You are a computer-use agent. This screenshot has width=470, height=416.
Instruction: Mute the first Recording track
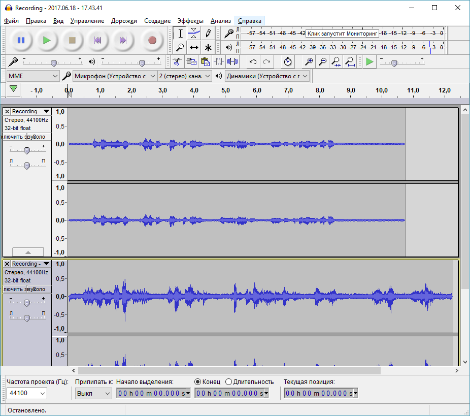(15, 137)
